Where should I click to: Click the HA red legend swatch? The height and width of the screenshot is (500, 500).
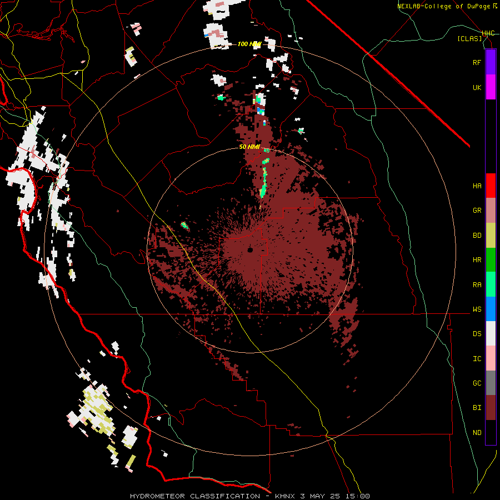click(491, 186)
